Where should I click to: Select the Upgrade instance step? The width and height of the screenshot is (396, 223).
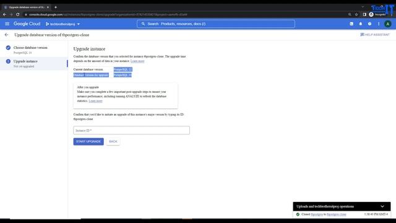pos(34,63)
